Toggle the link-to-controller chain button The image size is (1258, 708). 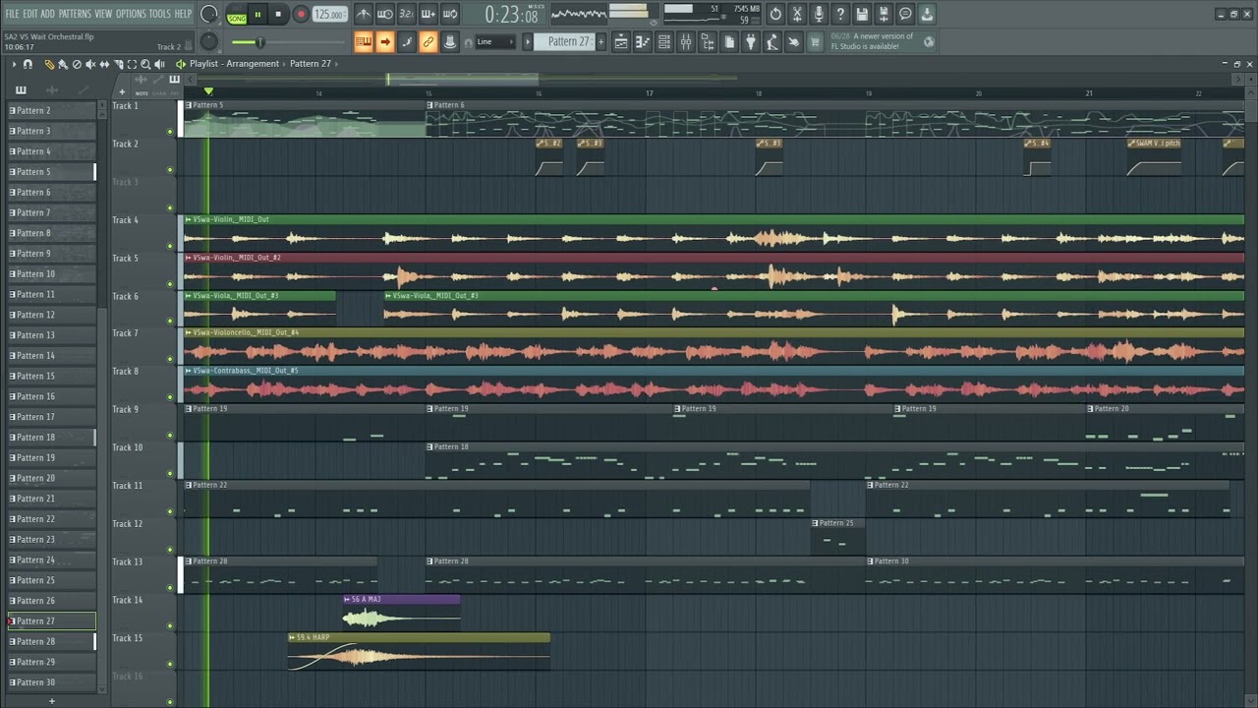pyautogui.click(x=429, y=41)
